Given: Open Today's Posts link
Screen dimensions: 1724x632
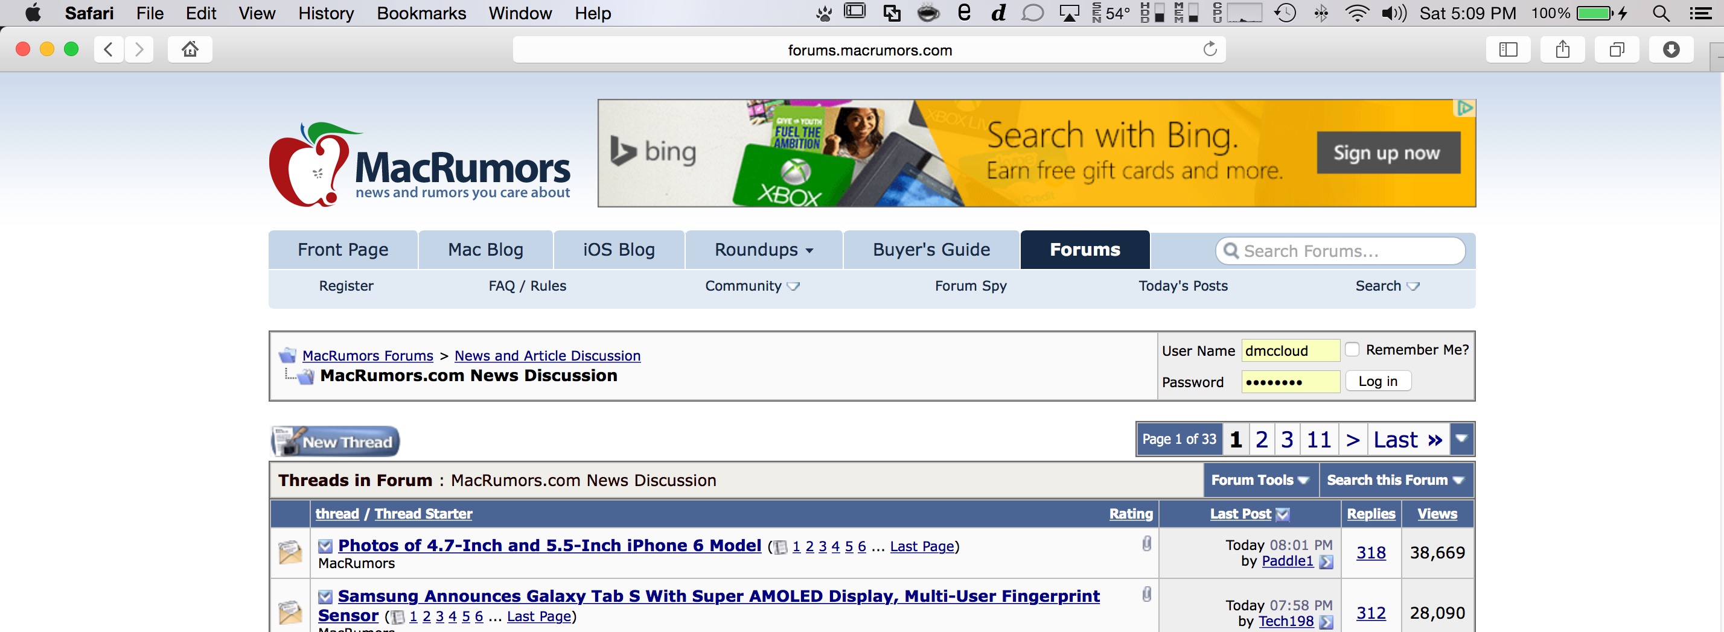Looking at the screenshot, I should [1183, 286].
